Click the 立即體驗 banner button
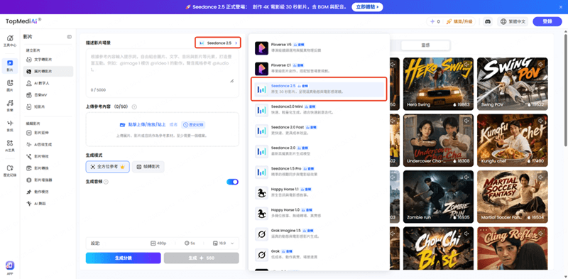Screen dimensions: 568x279 [367, 7]
